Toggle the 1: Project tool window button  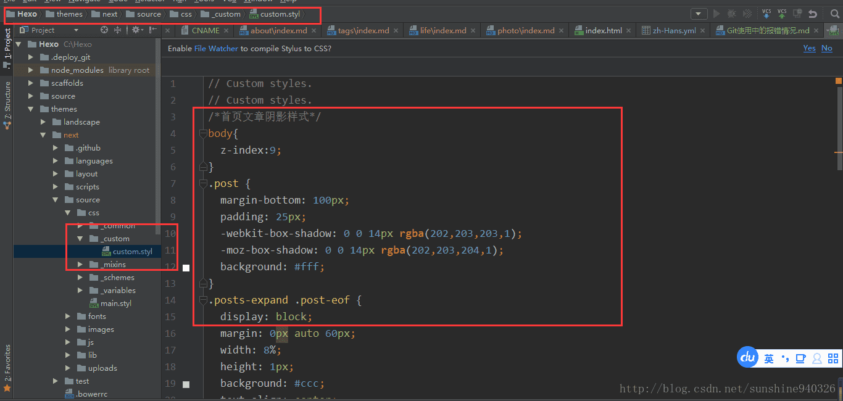point(7,48)
